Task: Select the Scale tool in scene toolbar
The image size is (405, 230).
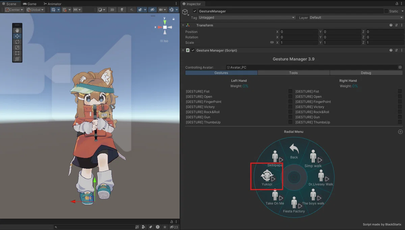Action: coord(17,48)
